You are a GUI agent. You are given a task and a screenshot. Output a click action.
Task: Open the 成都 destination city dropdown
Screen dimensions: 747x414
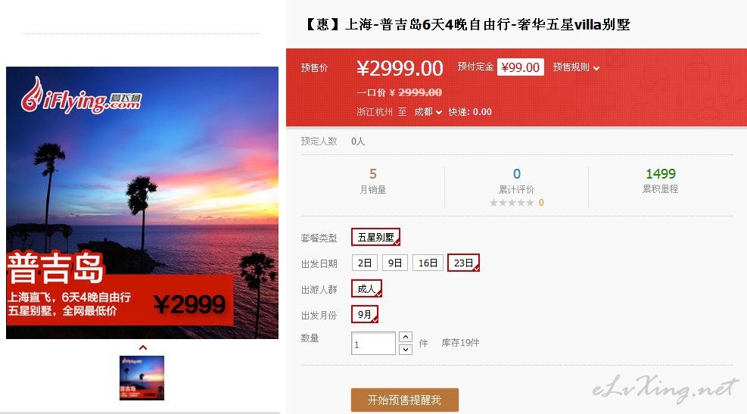point(428,112)
